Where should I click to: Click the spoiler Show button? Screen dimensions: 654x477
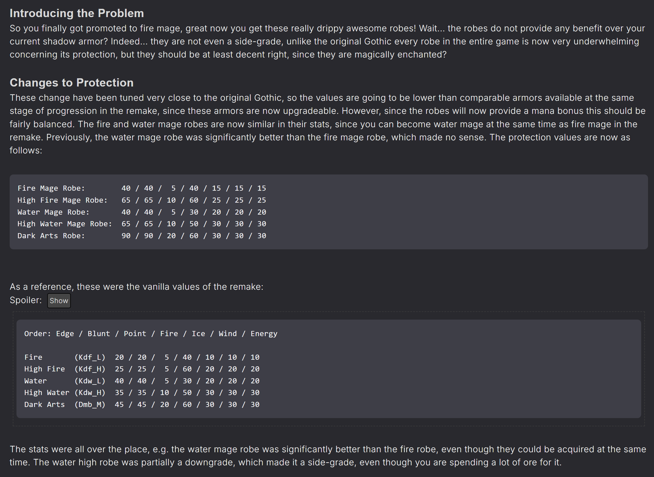[59, 301]
